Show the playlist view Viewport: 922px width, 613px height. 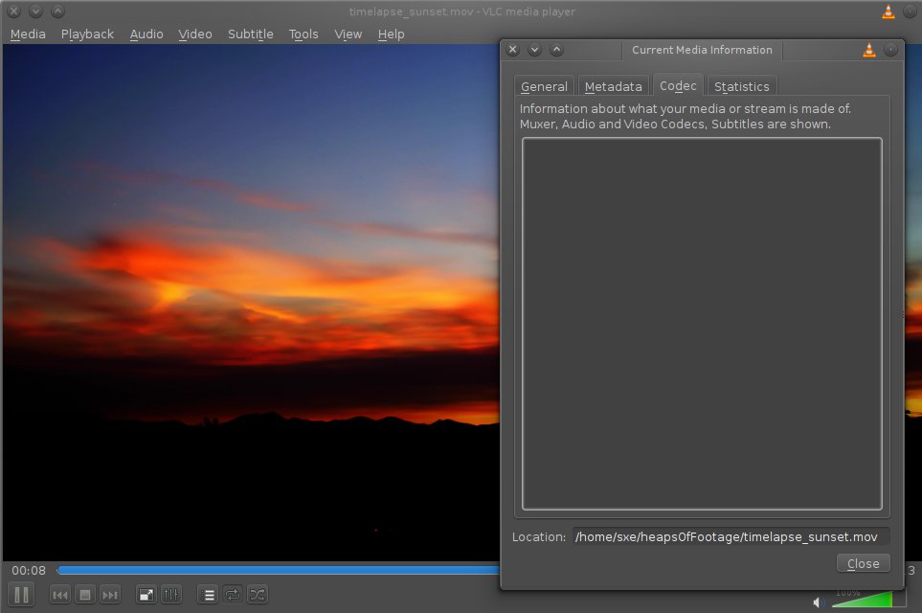208,595
